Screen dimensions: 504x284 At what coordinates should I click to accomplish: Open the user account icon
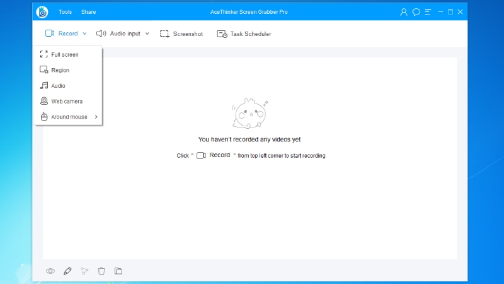click(x=404, y=12)
